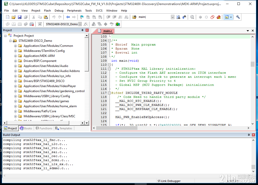Open Options for Target magic wand
The height and width of the screenshot is (185, 258).
(x=86, y=24)
